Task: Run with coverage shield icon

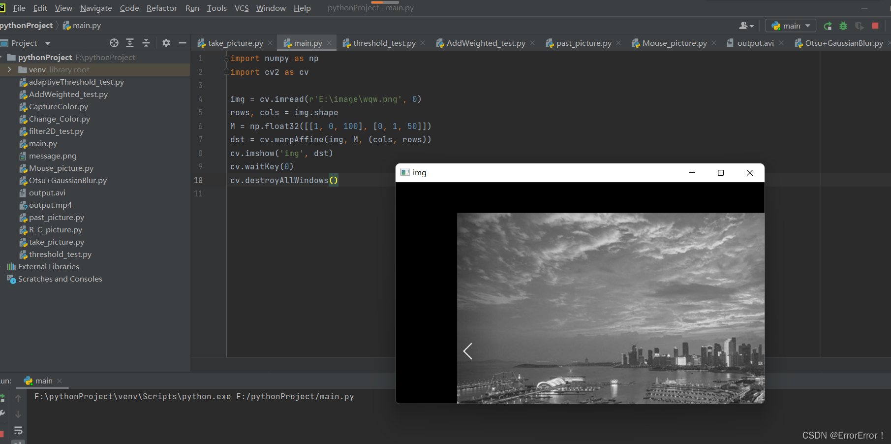Action: click(859, 26)
